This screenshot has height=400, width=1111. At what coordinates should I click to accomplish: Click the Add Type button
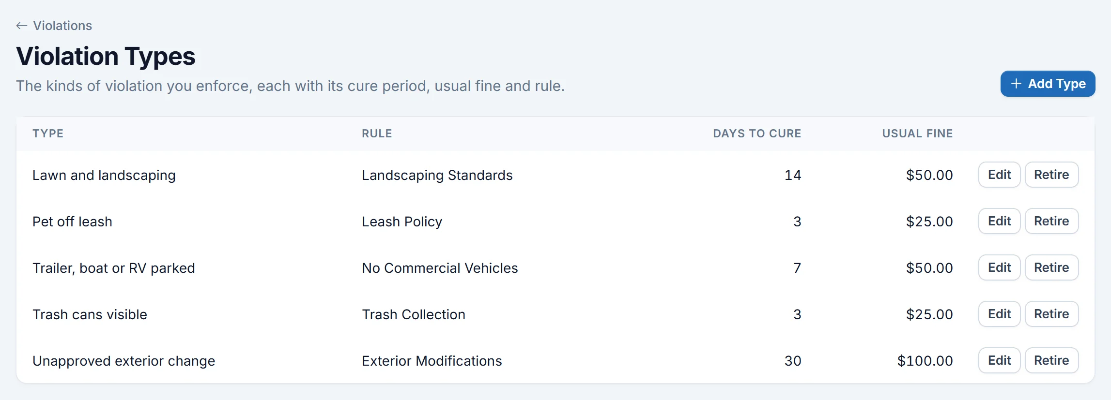click(1048, 84)
